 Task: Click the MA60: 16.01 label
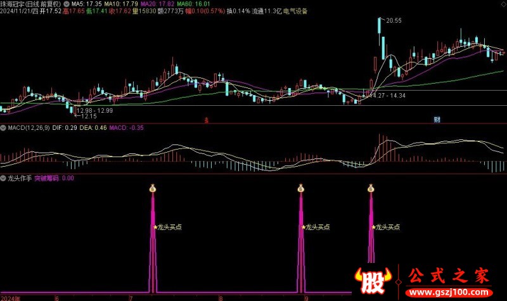click(x=194, y=4)
